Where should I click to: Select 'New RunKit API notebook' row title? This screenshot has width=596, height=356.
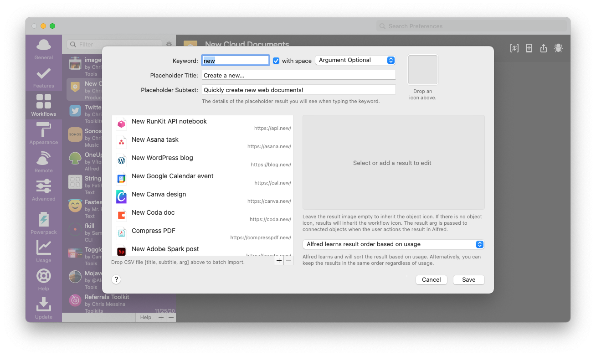(169, 121)
